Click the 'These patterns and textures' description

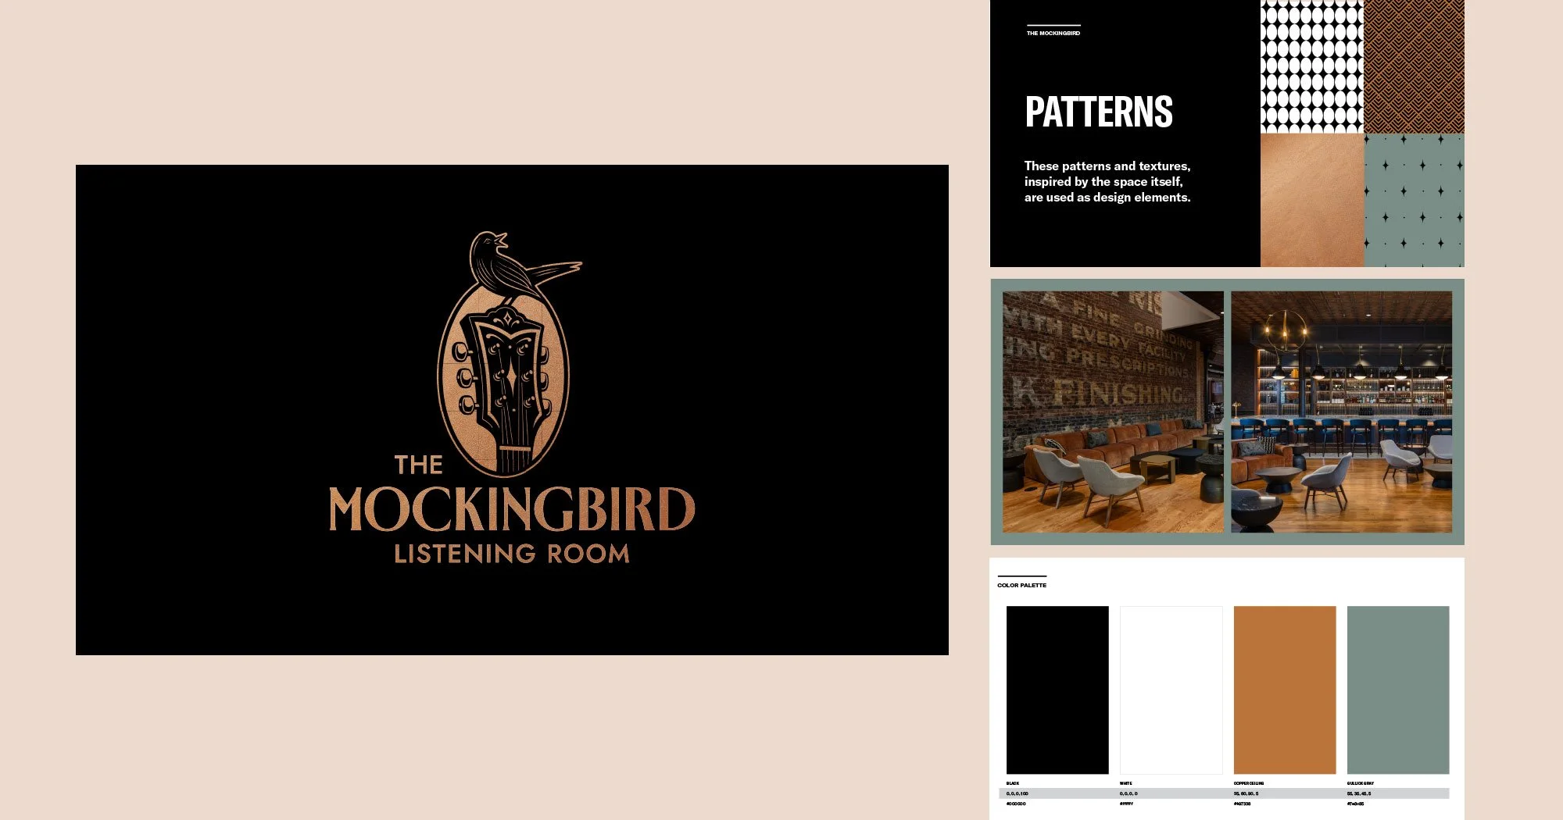pos(1107,182)
